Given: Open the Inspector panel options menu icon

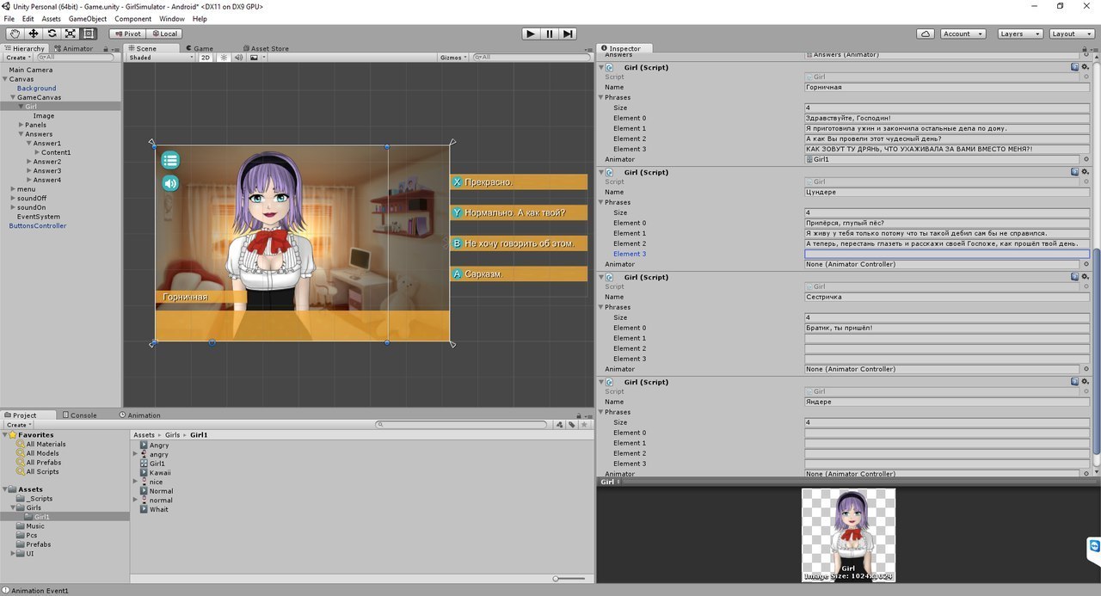Looking at the screenshot, I should 1093,48.
